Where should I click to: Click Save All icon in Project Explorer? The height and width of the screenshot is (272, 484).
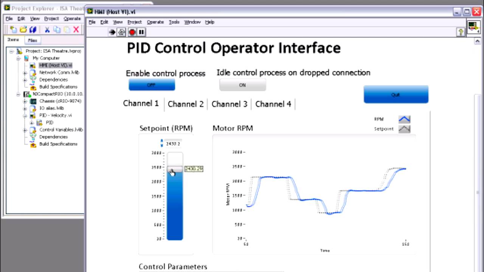(33, 29)
